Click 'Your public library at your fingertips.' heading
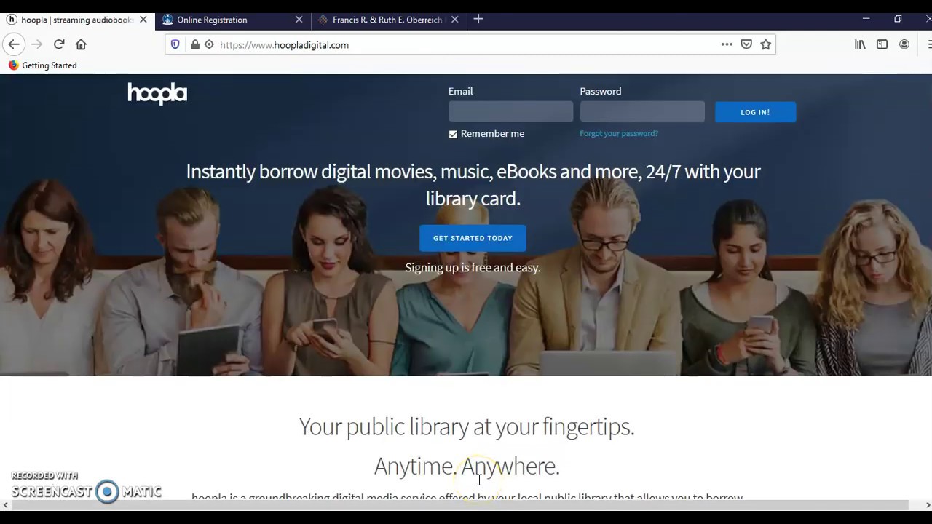Screen dimensions: 932x524 click(467, 426)
